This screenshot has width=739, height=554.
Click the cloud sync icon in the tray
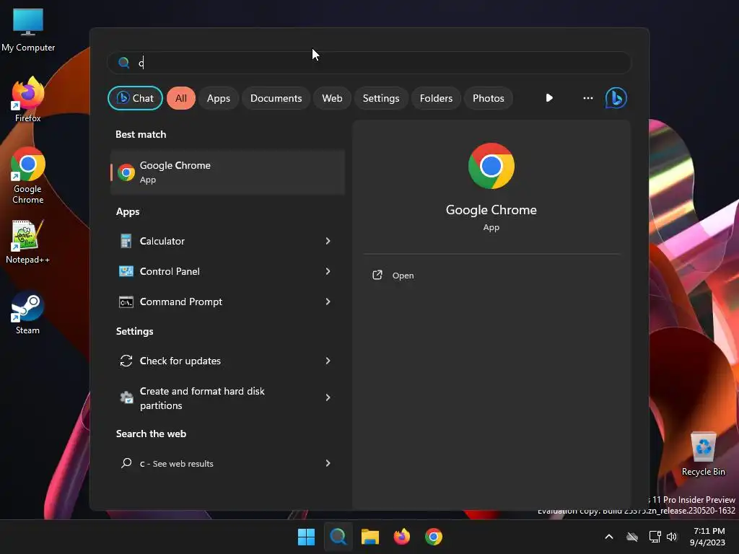pos(632,537)
